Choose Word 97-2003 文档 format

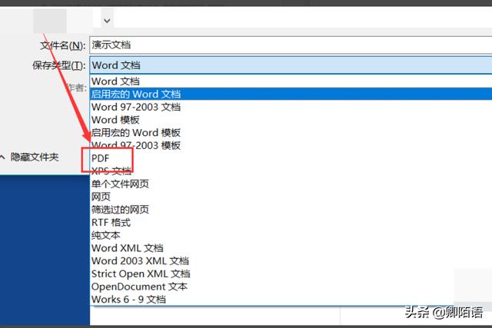click(x=135, y=107)
